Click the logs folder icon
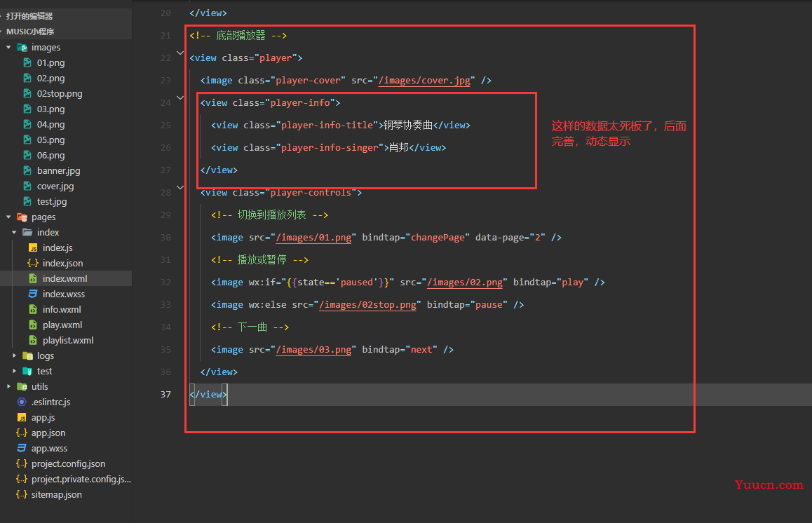 [27, 355]
